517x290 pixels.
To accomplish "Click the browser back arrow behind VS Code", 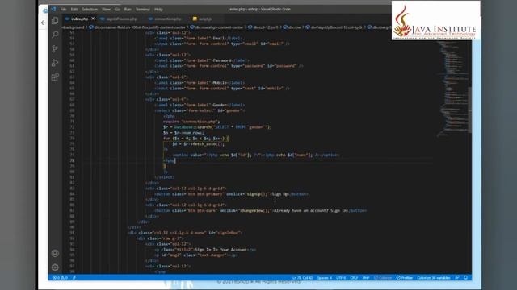I will point(43,23).
